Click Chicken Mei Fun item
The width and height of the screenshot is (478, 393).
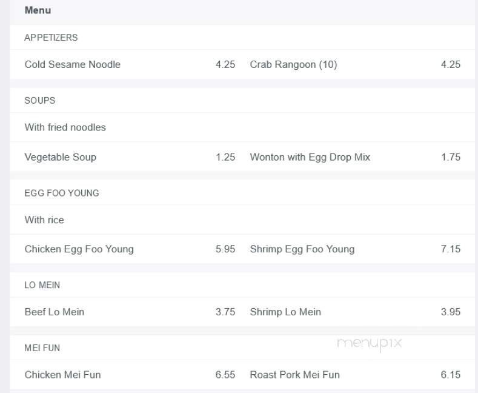click(x=62, y=375)
